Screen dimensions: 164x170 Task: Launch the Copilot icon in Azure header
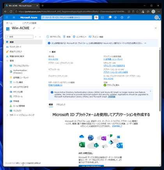pos(96,17)
